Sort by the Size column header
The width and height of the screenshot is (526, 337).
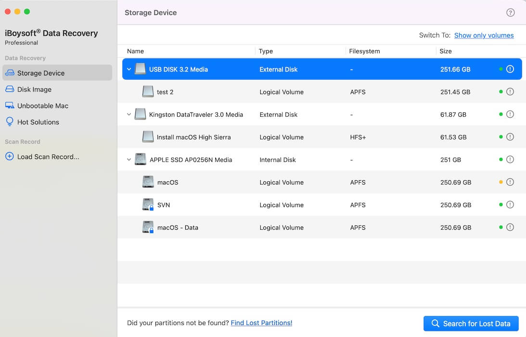[x=446, y=51]
